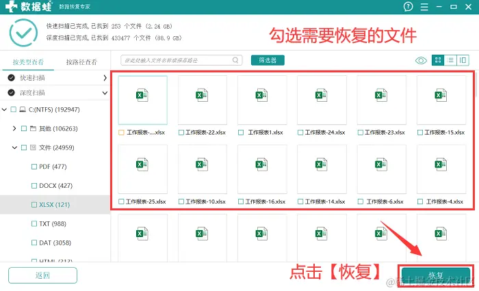Check the PDF (477) checkbox
The image size is (479, 291).
coord(34,167)
